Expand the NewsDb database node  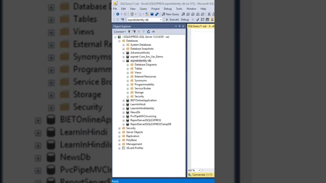[x=124, y=112]
